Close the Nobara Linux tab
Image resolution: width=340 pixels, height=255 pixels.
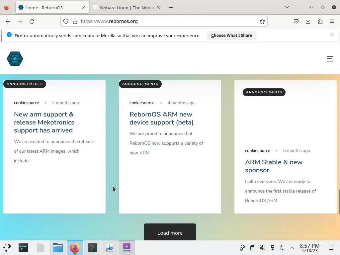tap(158, 7)
